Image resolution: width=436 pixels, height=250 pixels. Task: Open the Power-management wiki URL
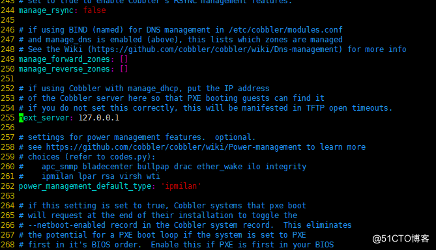click(x=173, y=147)
